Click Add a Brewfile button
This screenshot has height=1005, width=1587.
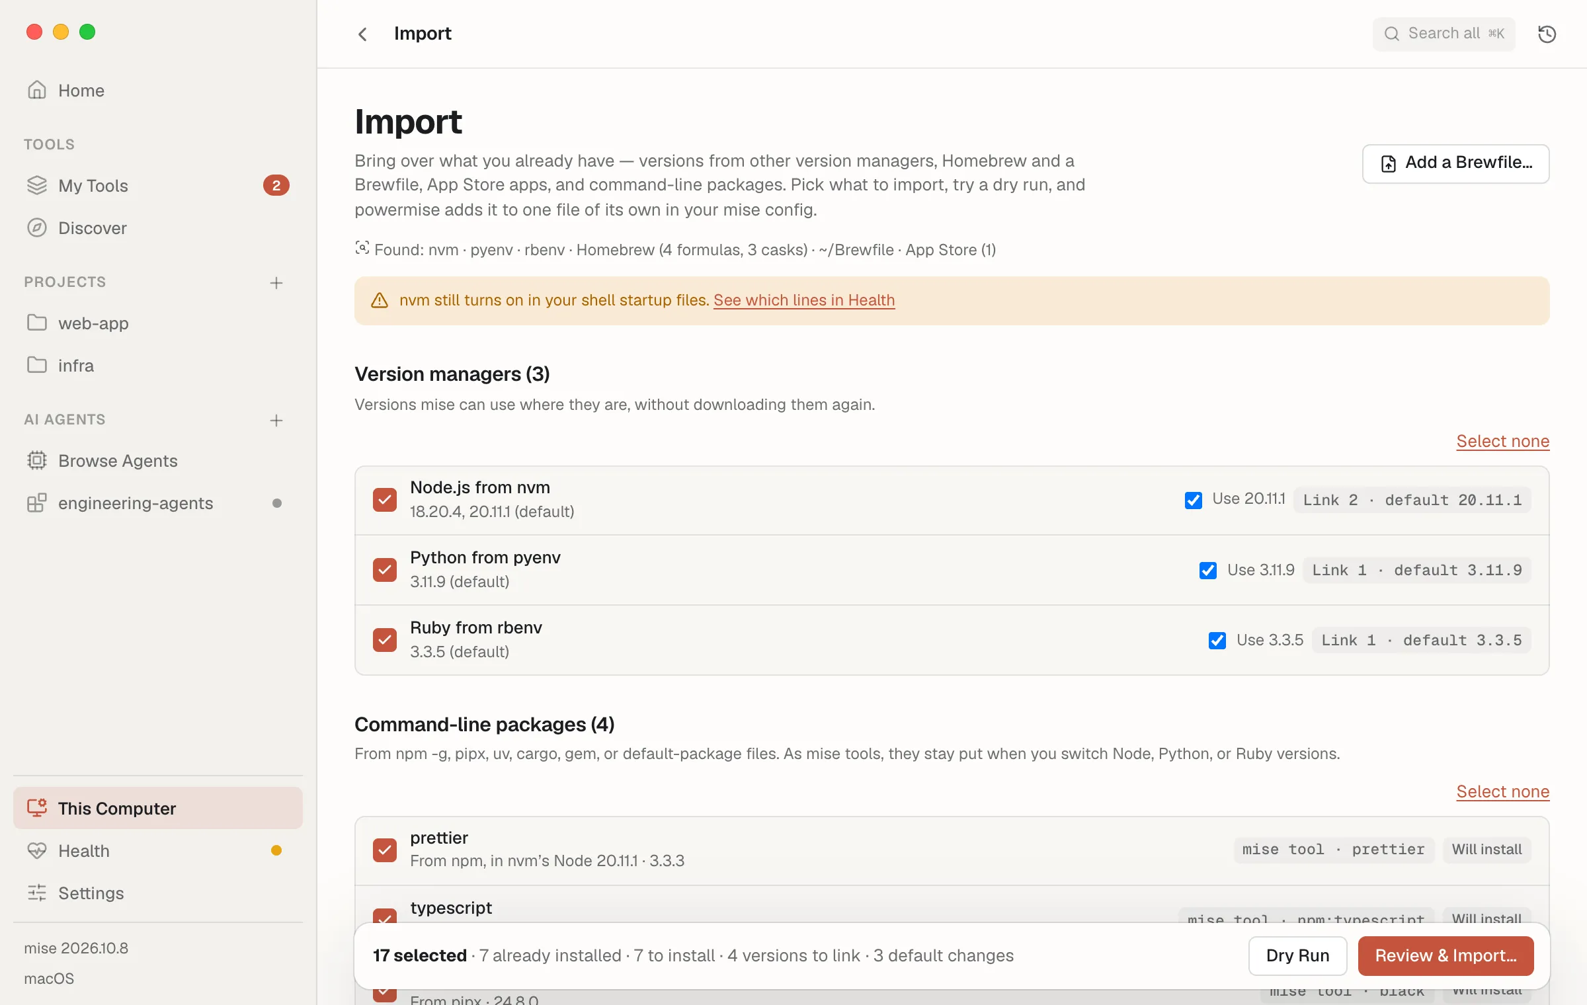pos(1455,163)
